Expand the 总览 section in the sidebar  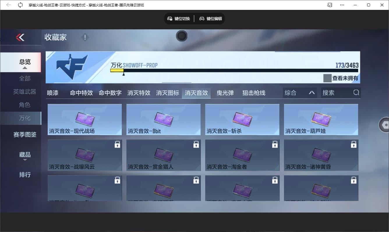click(25, 62)
